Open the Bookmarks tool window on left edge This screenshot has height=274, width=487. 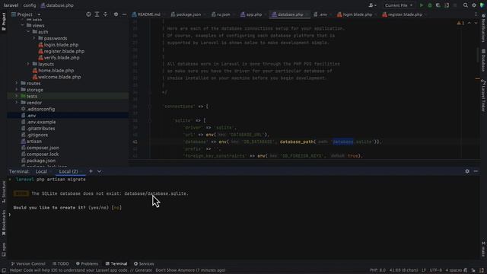(4, 222)
